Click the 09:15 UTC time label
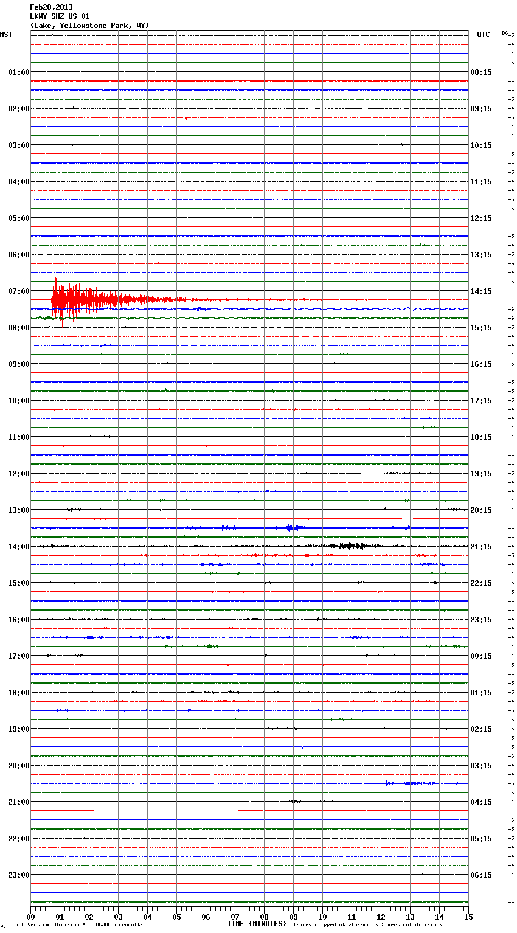 coord(481,109)
